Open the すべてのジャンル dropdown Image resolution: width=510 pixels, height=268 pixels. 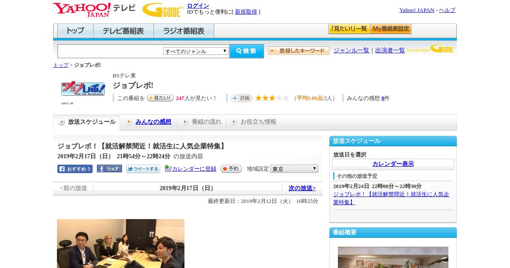196,51
